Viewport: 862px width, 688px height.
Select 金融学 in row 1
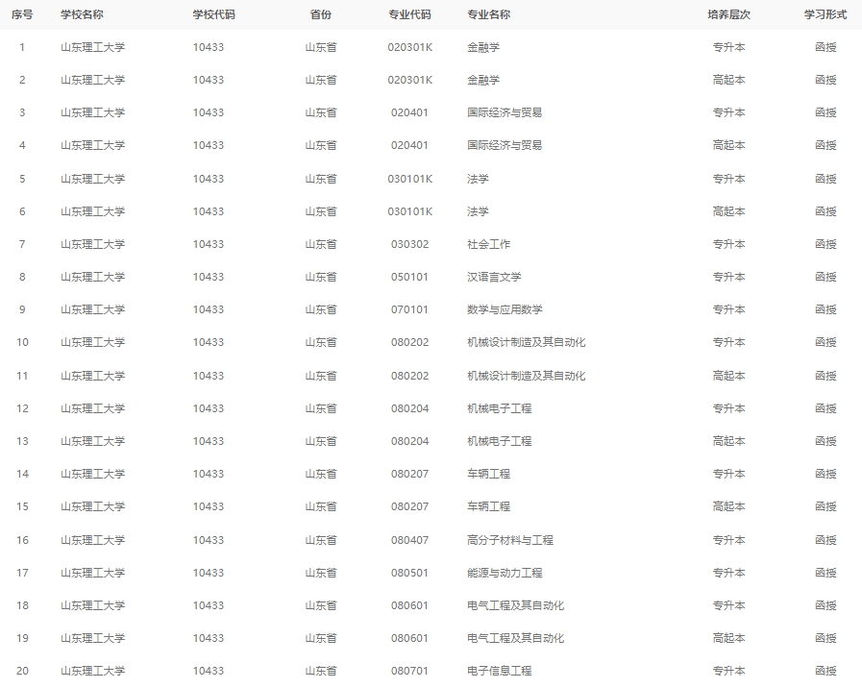483,47
